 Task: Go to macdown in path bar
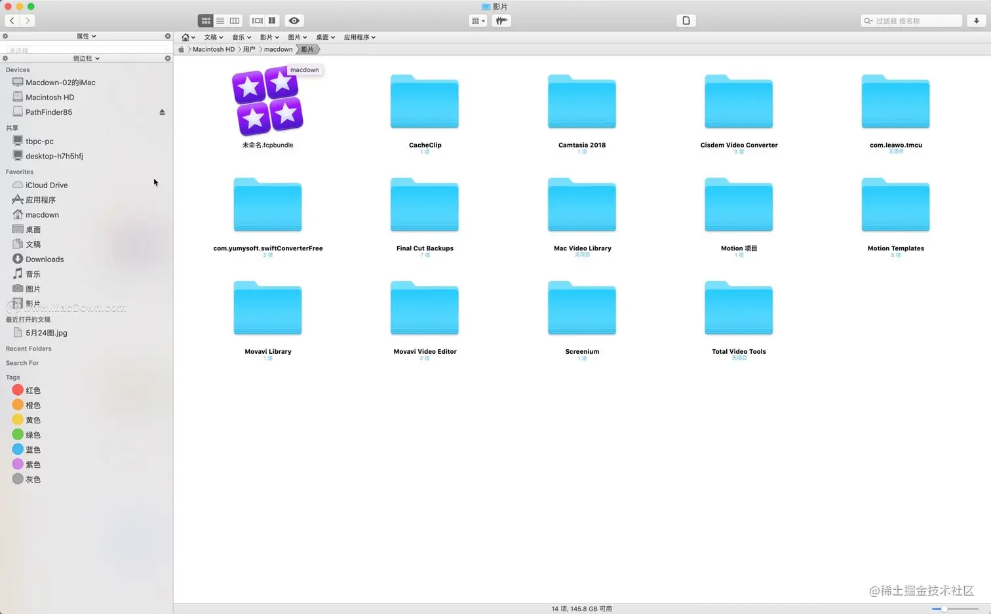[279, 49]
